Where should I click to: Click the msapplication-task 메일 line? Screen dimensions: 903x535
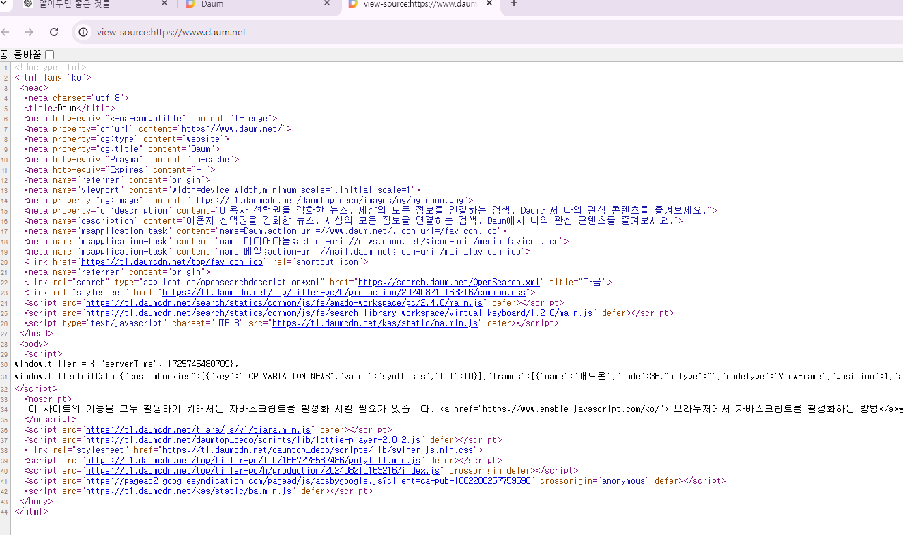coord(277,251)
